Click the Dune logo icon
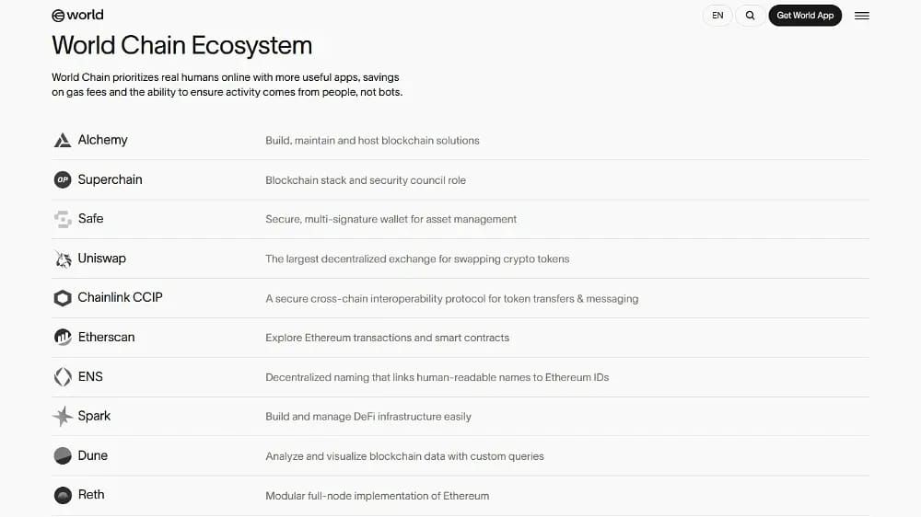921x517 pixels. click(63, 456)
